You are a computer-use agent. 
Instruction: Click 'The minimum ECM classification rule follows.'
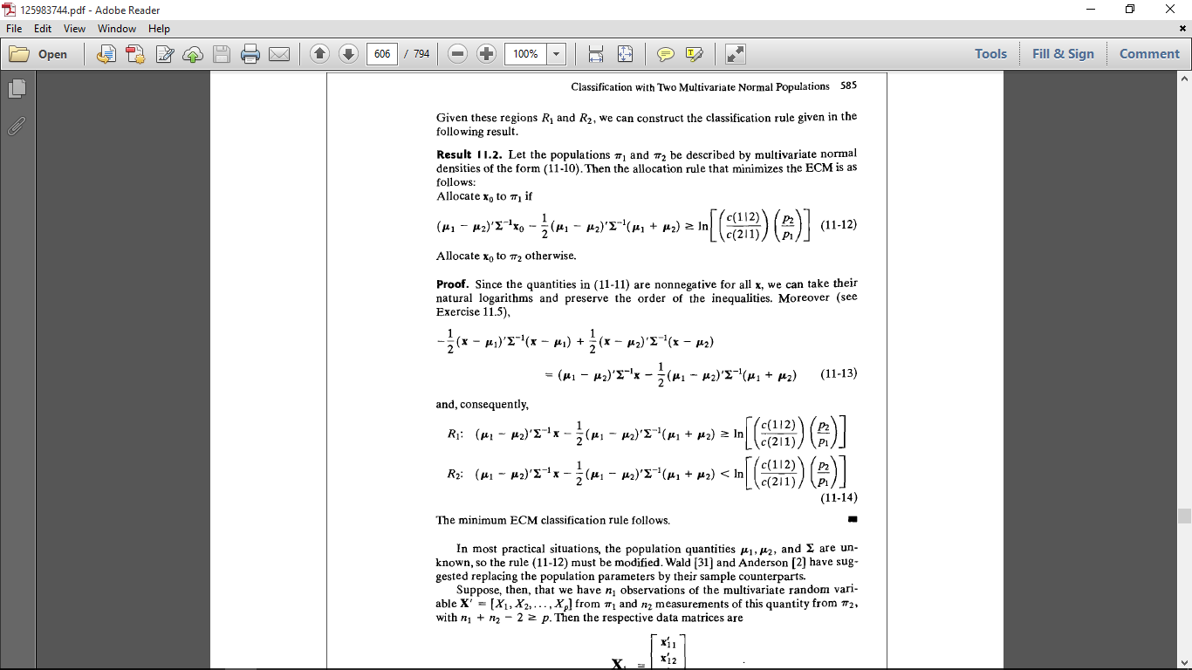point(553,520)
